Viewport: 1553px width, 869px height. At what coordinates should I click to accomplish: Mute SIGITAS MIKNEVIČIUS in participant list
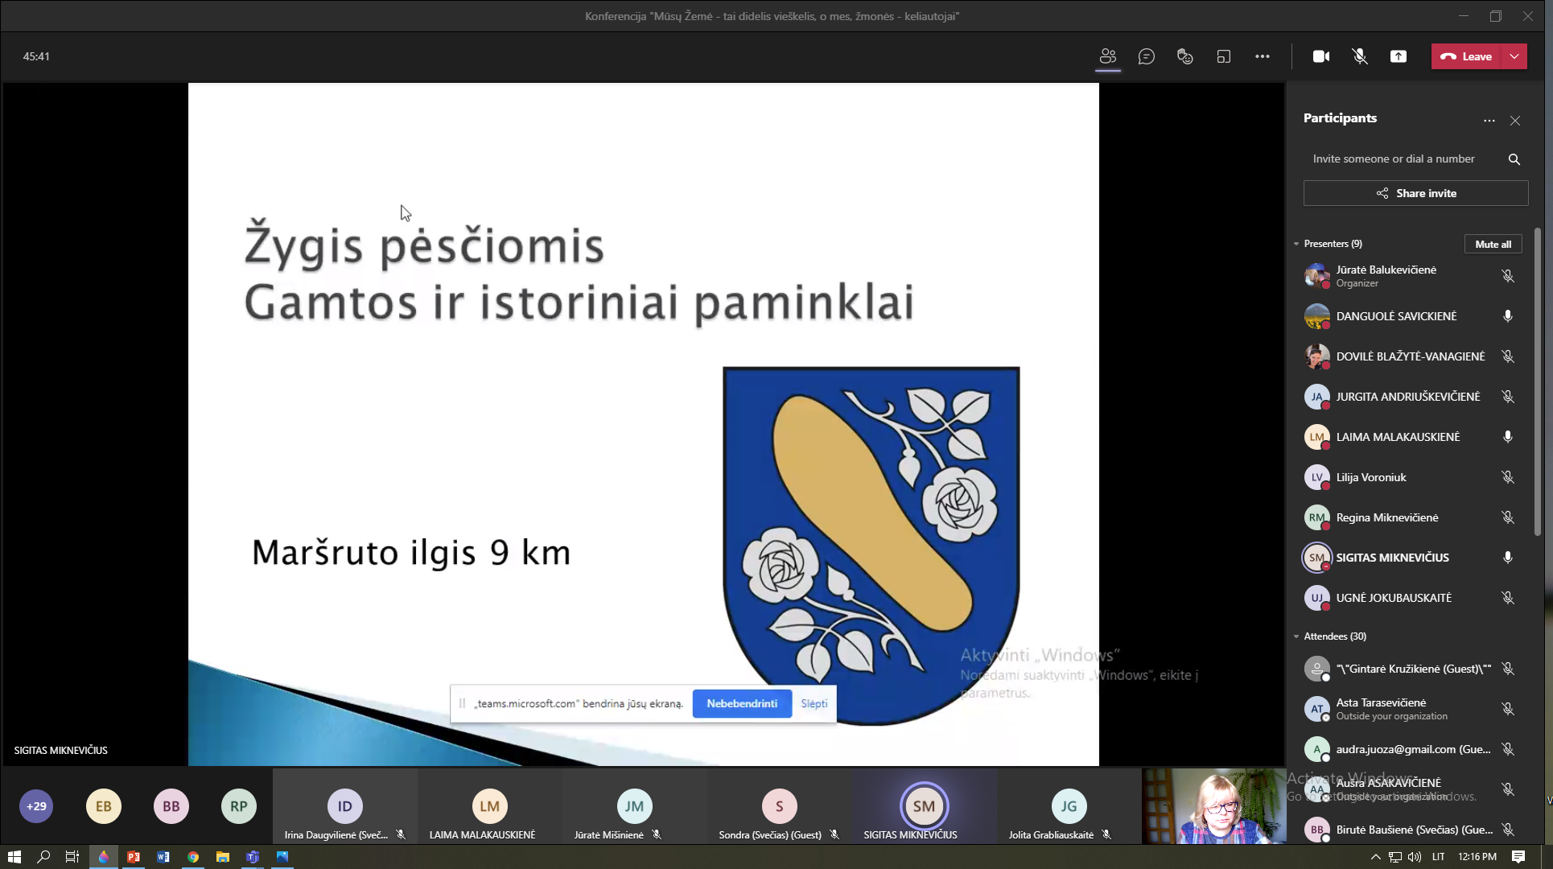pos(1508,558)
